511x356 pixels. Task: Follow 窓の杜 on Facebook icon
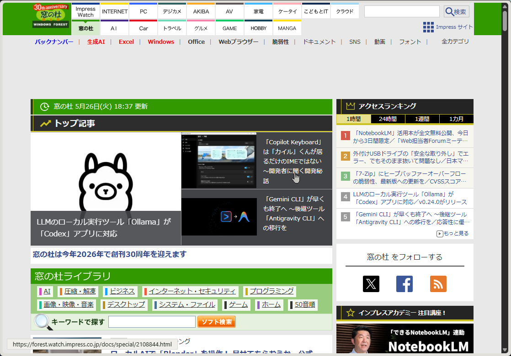[405, 284]
